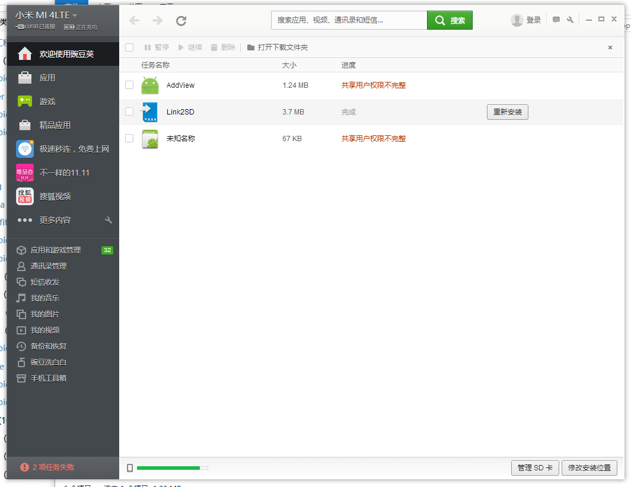Click the phone icon beside storage bar

129,468
